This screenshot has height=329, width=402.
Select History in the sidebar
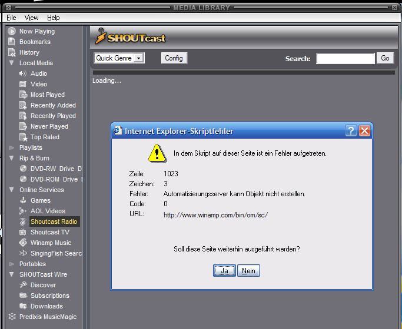(x=29, y=52)
